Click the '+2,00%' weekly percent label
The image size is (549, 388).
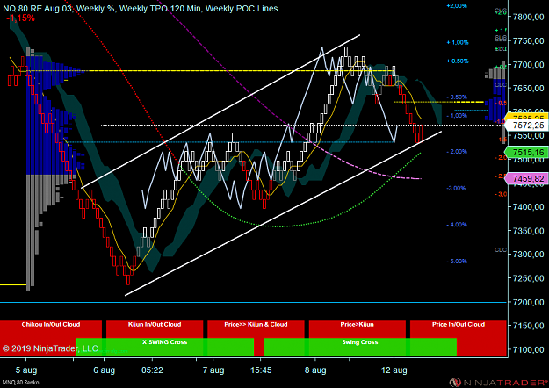[x=457, y=5]
